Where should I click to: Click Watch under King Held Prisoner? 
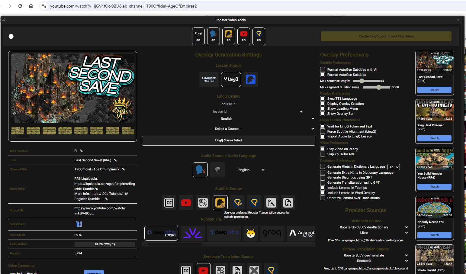pos(434,138)
